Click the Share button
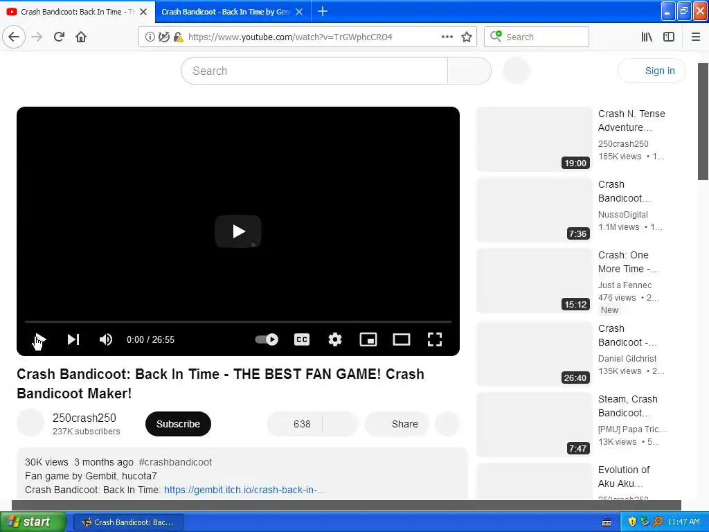The height and width of the screenshot is (532, 709). tap(397, 424)
